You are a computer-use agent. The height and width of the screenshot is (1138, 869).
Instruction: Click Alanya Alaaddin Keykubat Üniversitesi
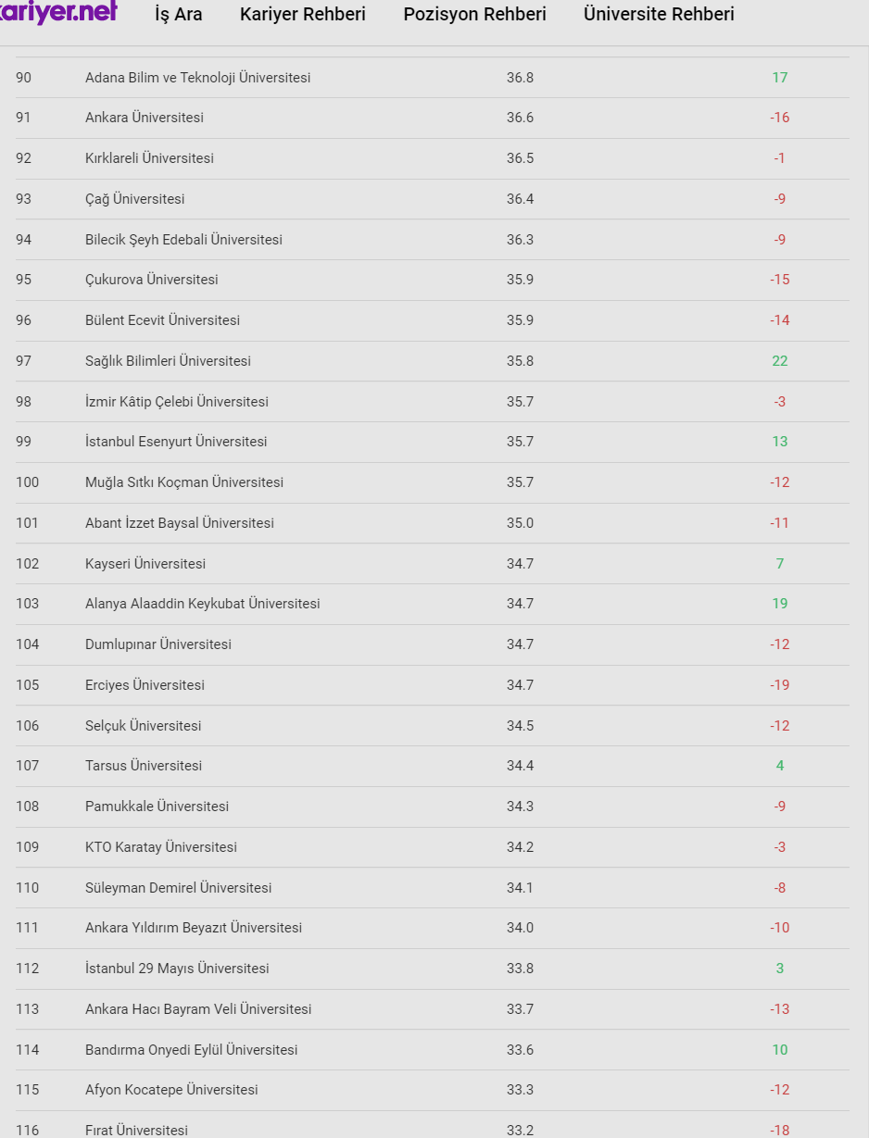[202, 604]
